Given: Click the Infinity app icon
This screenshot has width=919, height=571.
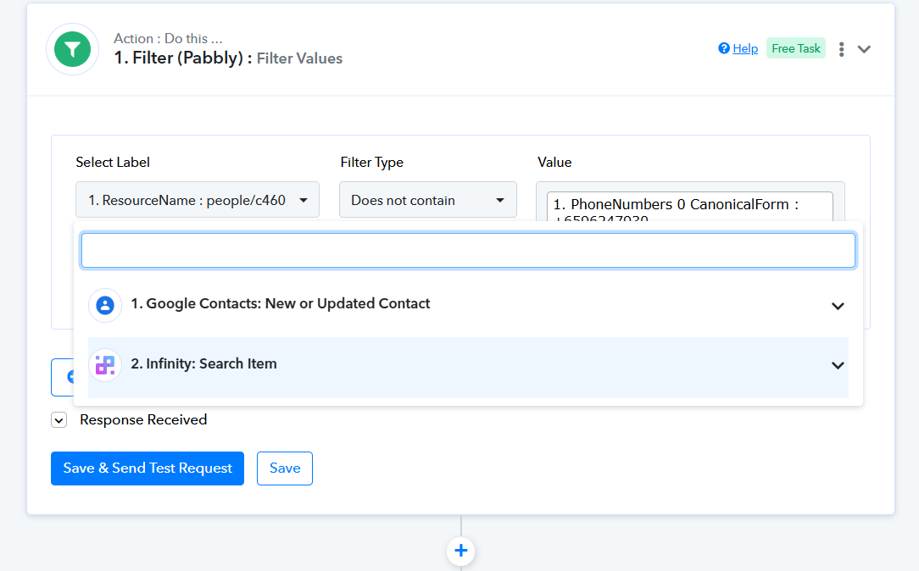Looking at the screenshot, I should pyautogui.click(x=105, y=365).
